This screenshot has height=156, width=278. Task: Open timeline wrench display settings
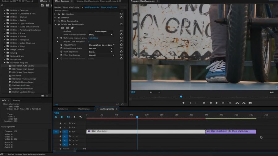[80, 117]
